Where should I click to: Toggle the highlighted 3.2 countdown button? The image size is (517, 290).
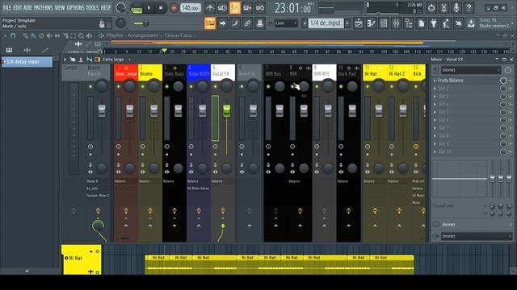point(234,7)
